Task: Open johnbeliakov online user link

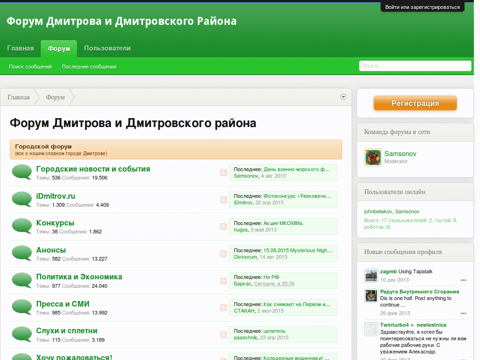Action: (x=378, y=211)
